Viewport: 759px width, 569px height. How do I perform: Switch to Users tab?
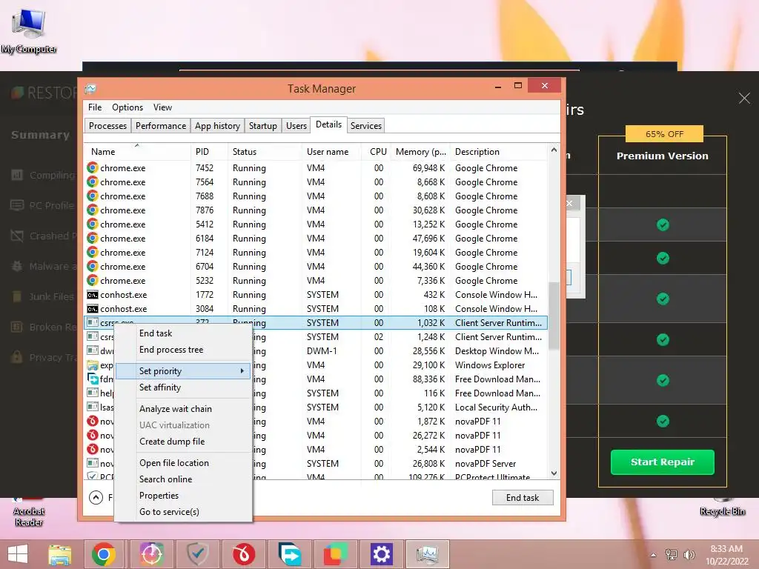pyautogui.click(x=296, y=126)
